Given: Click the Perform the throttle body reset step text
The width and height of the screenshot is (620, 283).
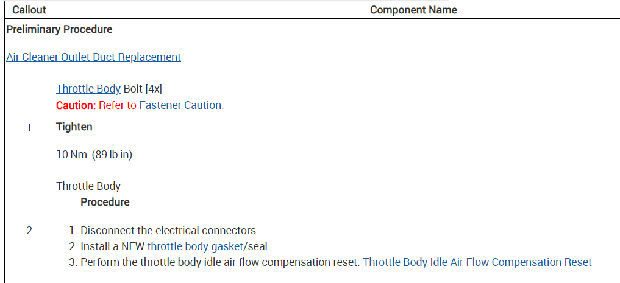Looking at the screenshot, I should pos(221,262).
